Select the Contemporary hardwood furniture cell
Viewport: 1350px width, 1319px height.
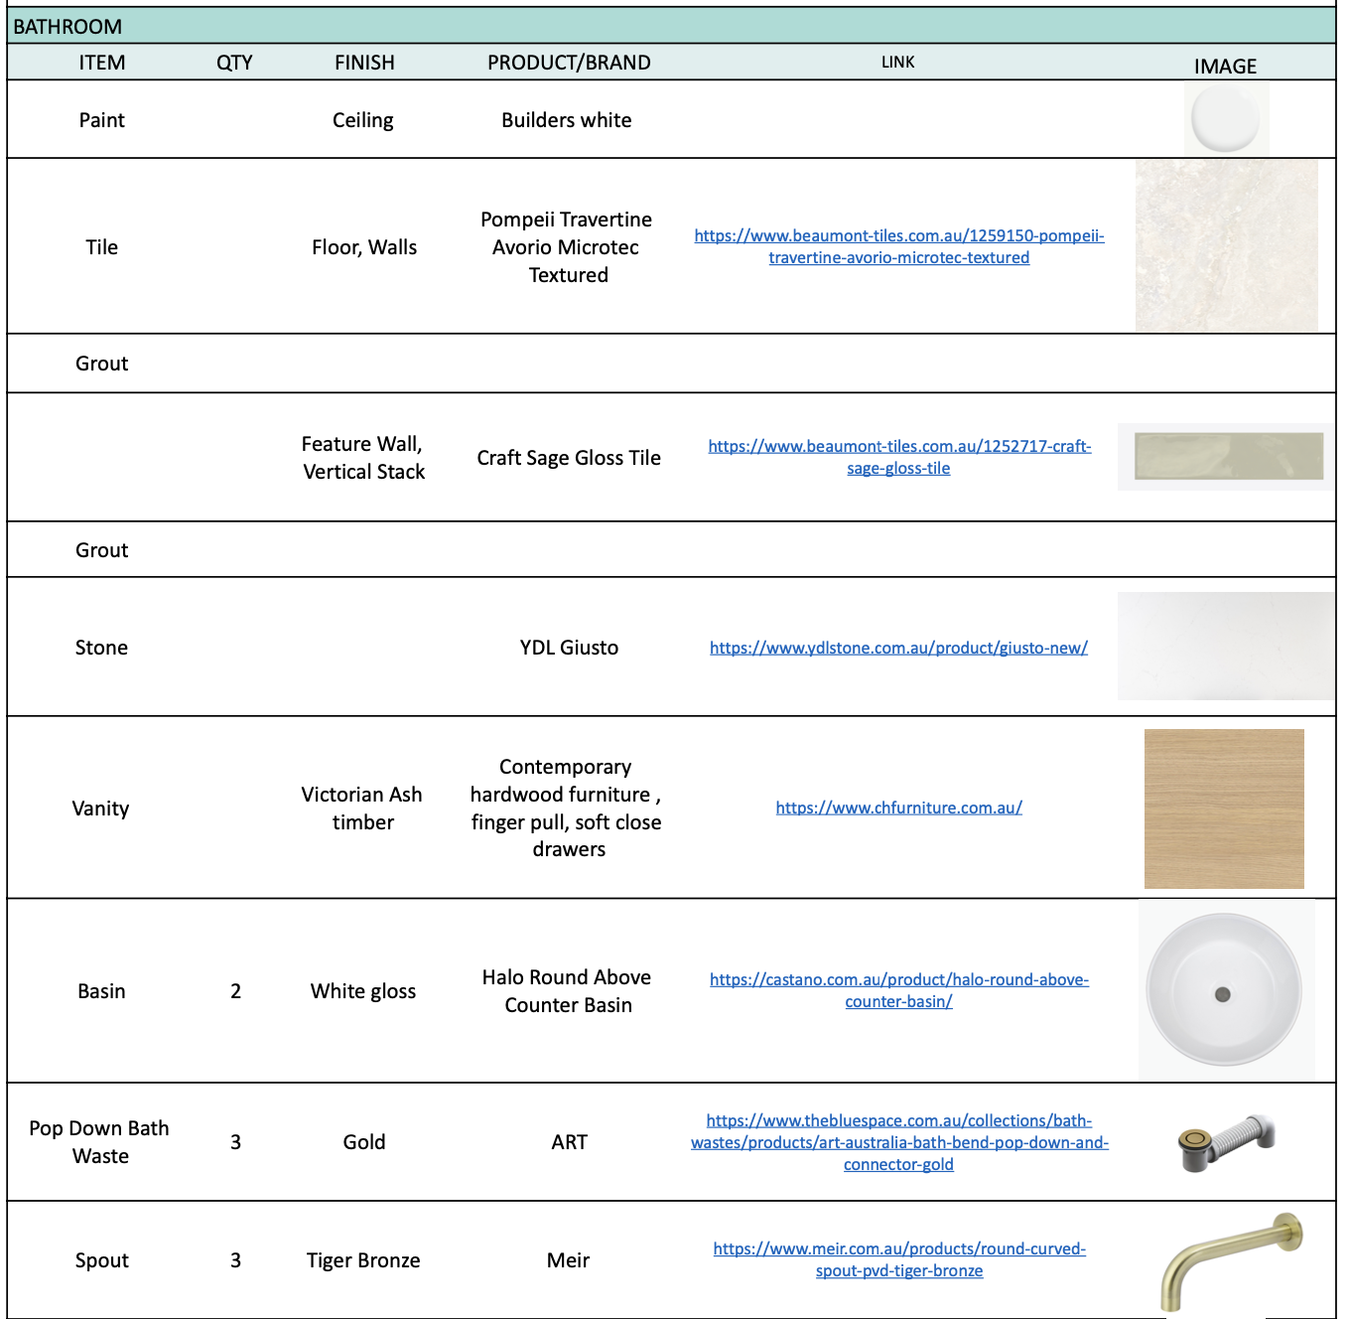pyautogui.click(x=566, y=807)
